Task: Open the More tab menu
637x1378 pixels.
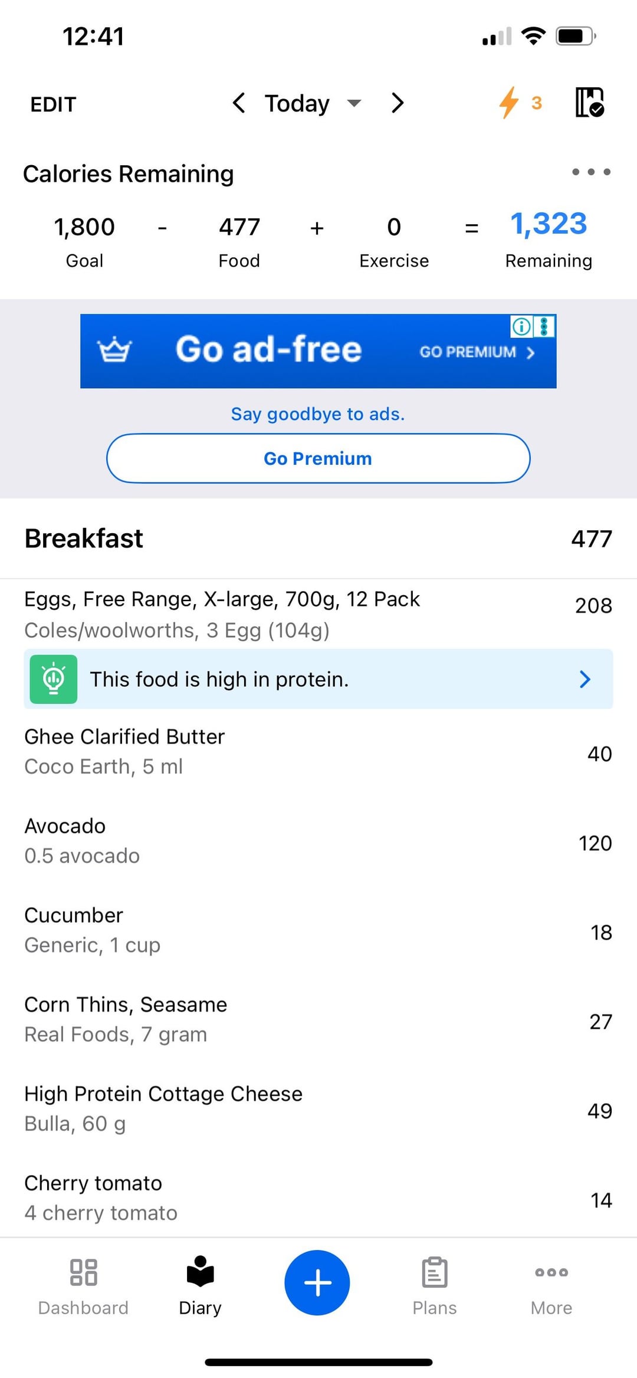Action: click(x=551, y=1286)
